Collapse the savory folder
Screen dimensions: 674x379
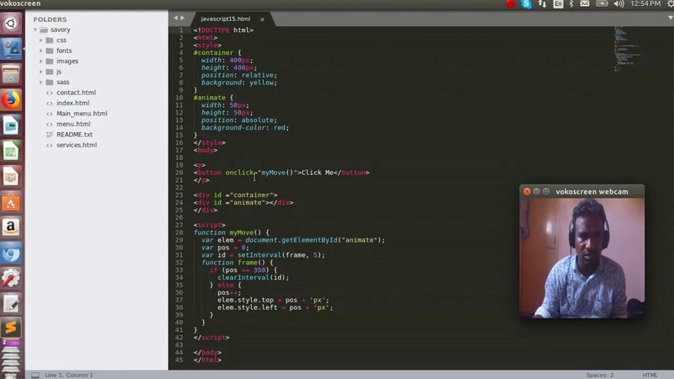tap(35, 29)
